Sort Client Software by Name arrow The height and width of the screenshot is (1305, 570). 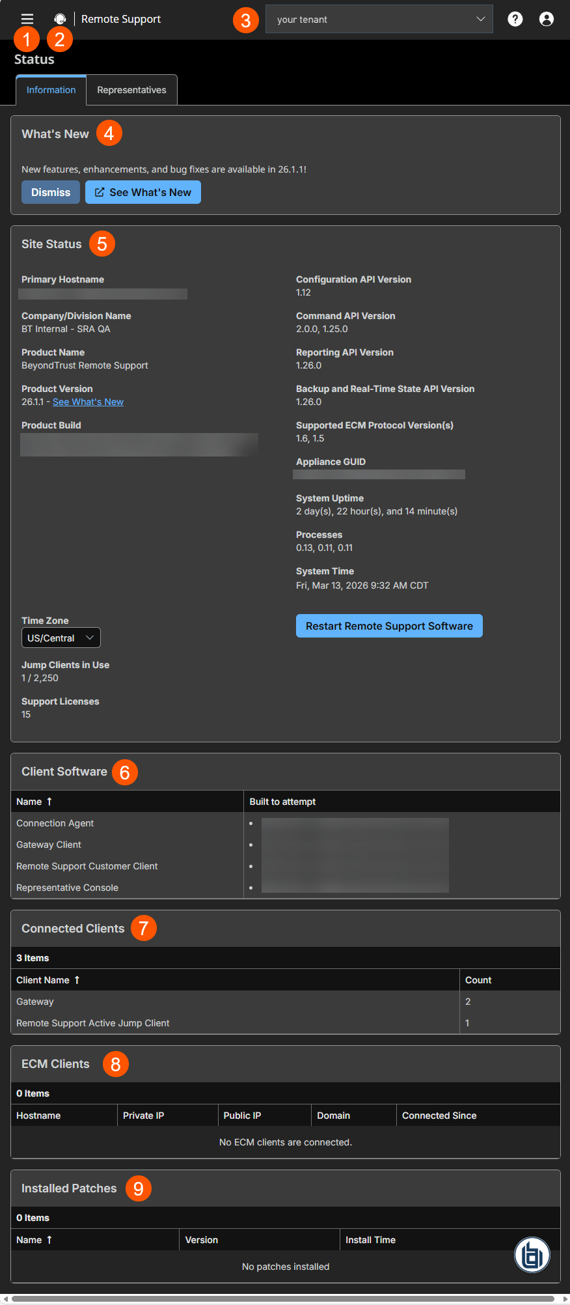click(x=49, y=802)
